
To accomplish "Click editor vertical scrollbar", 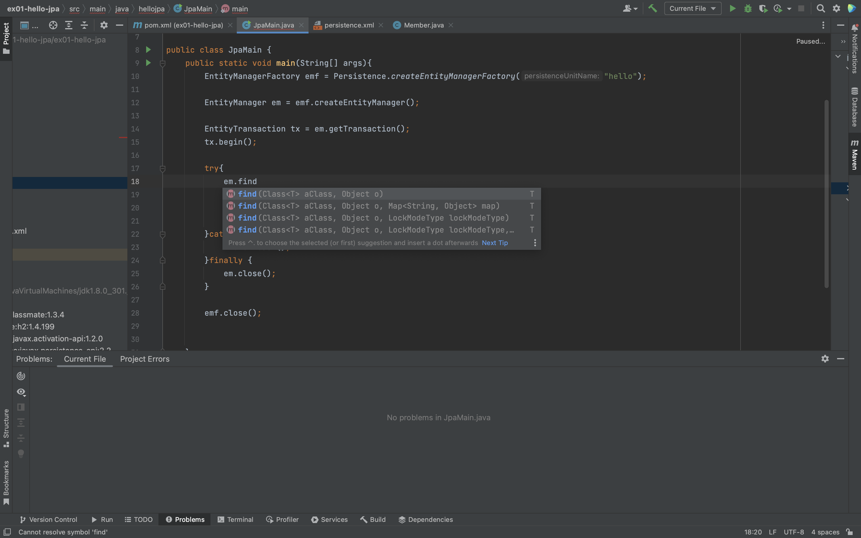I will 827,194.
